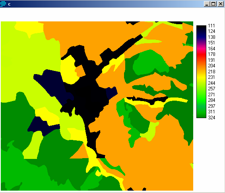Close the 'c' map window

coord(220,4)
